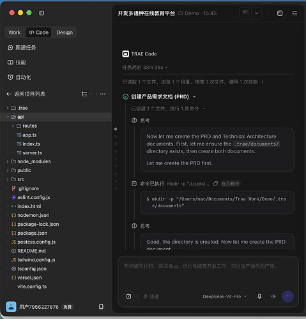Focus the chat message input field
Image resolution: width=306 pixels, height=319 pixels.
pyautogui.click(x=208, y=272)
